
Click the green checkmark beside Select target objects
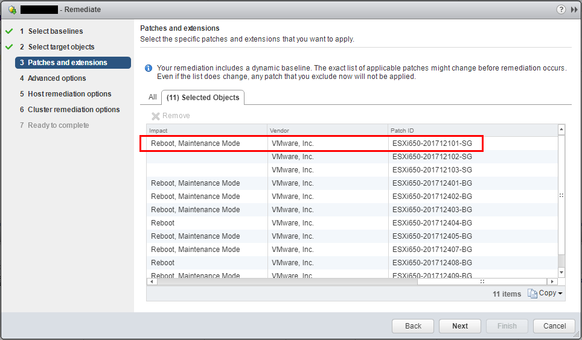point(8,46)
